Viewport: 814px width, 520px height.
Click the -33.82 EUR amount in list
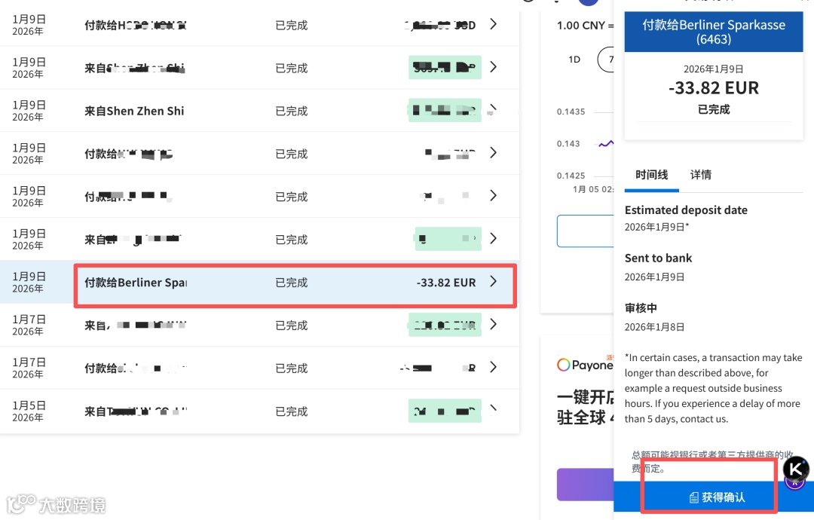point(446,283)
